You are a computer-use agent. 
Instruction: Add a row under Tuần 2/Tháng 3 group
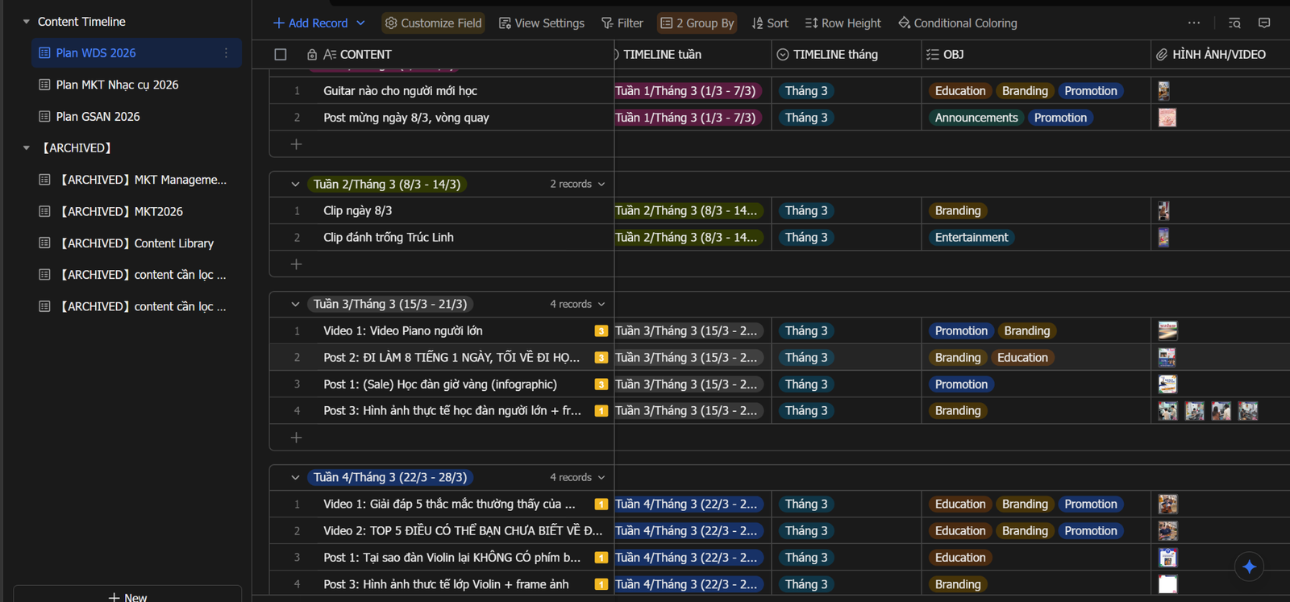pyautogui.click(x=296, y=264)
